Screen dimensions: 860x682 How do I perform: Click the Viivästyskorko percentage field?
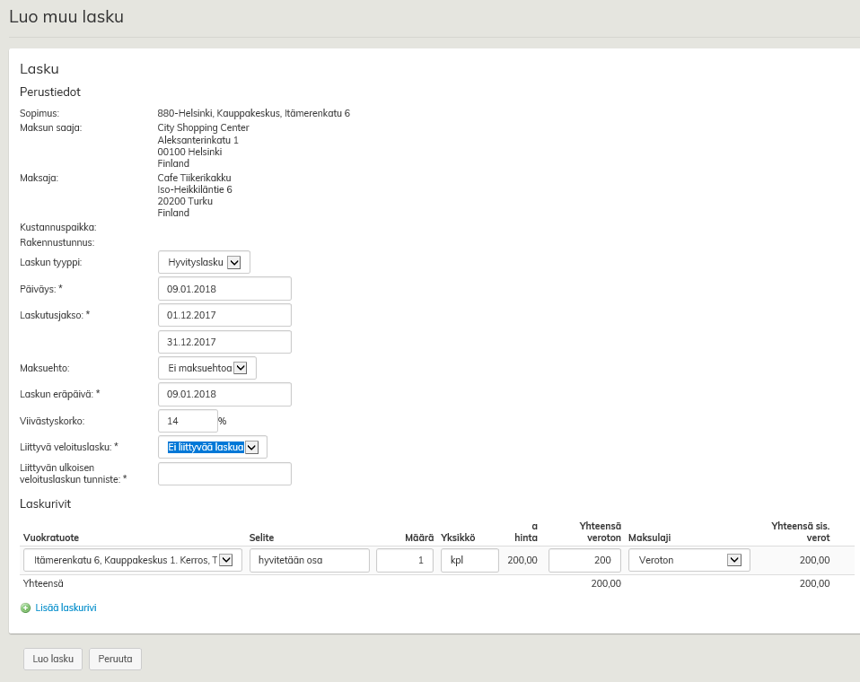click(x=188, y=421)
